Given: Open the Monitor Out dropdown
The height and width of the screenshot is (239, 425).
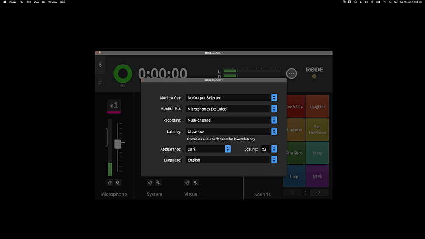Looking at the screenshot, I should click(231, 98).
